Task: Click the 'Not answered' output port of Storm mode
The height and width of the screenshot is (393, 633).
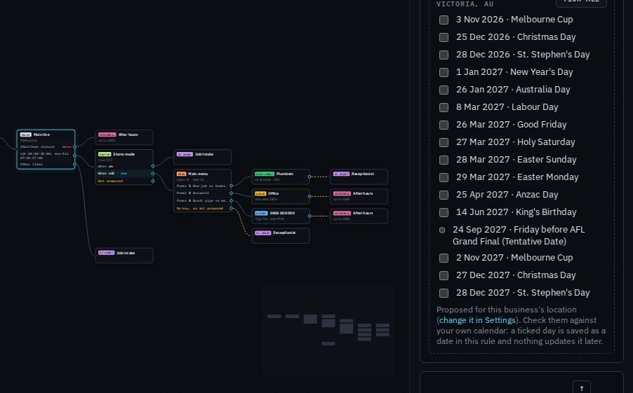Action: pyautogui.click(x=152, y=181)
